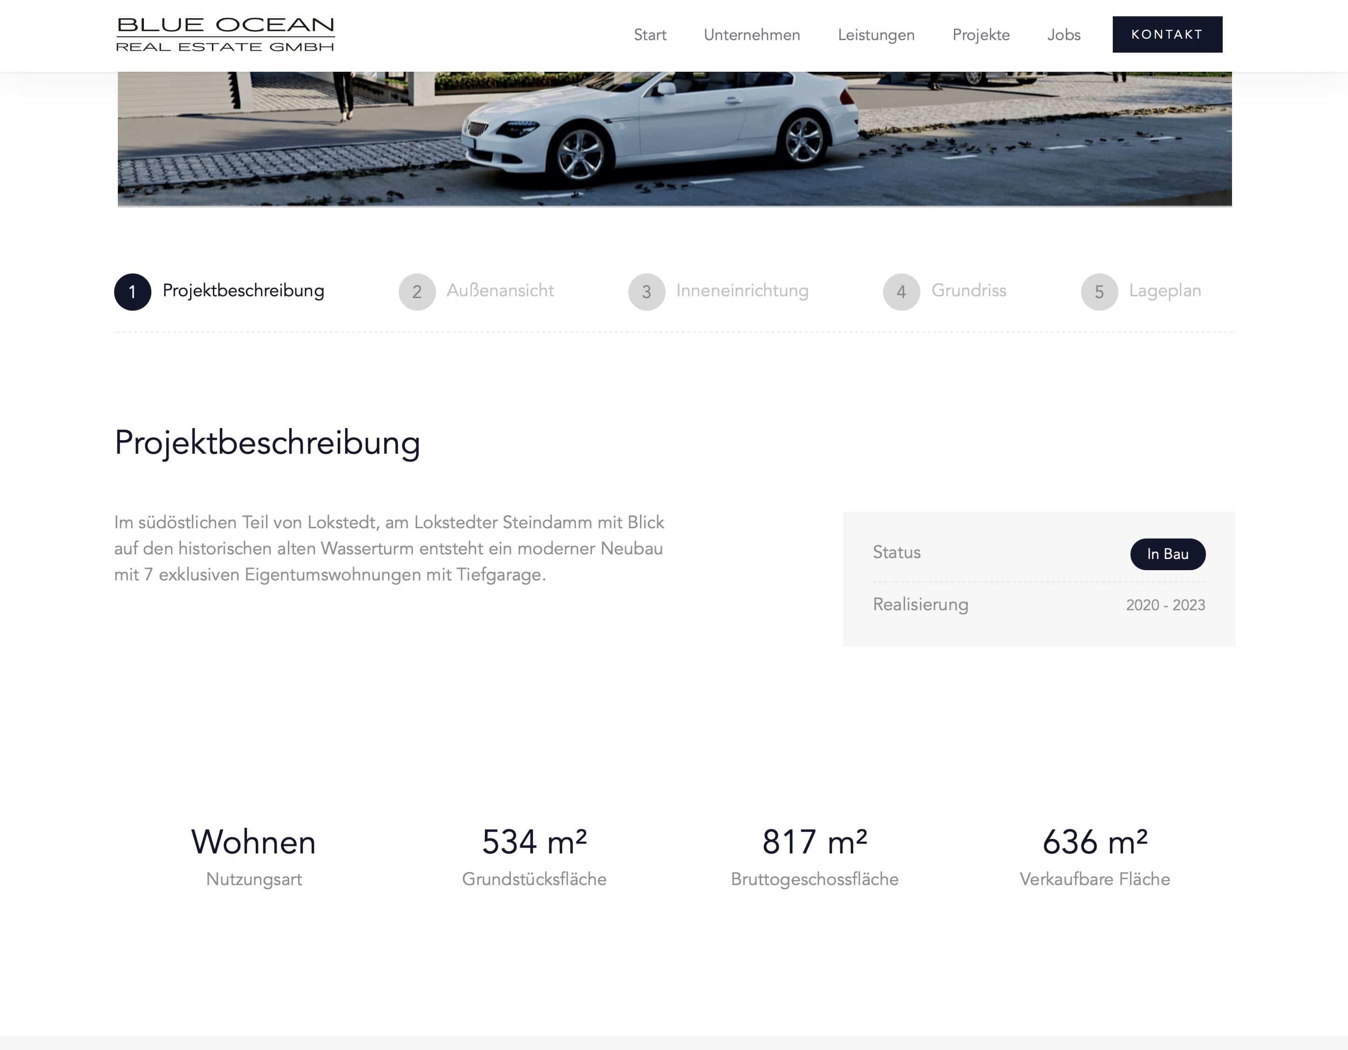The image size is (1348, 1050).
Task: Navigate to the Jobs page
Action: coord(1064,34)
